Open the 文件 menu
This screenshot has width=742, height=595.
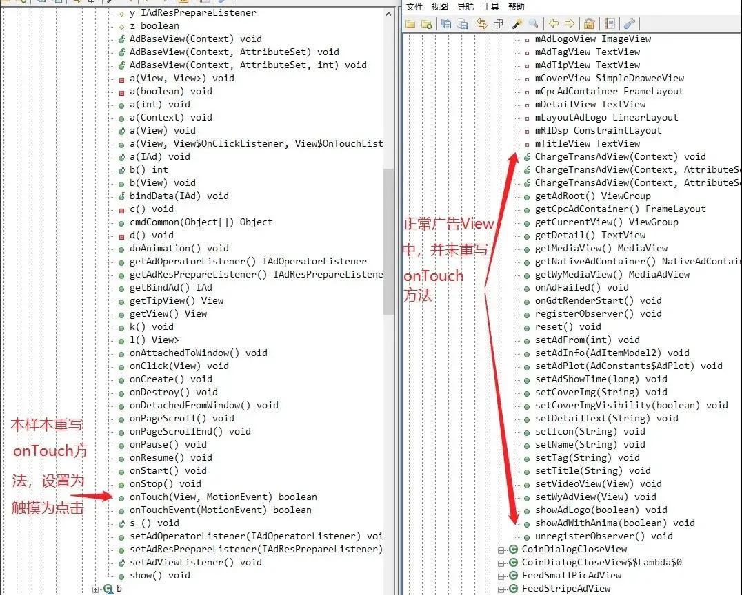414,6
